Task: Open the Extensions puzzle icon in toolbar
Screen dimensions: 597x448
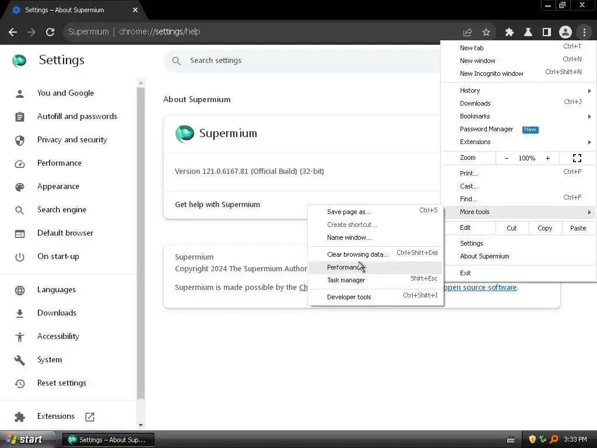Action: pos(510,33)
